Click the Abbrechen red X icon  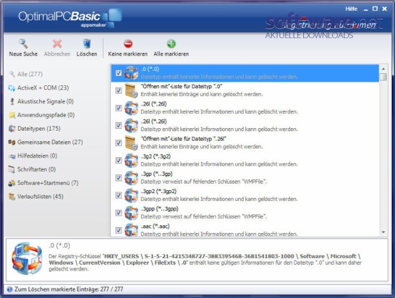pyautogui.click(x=57, y=44)
